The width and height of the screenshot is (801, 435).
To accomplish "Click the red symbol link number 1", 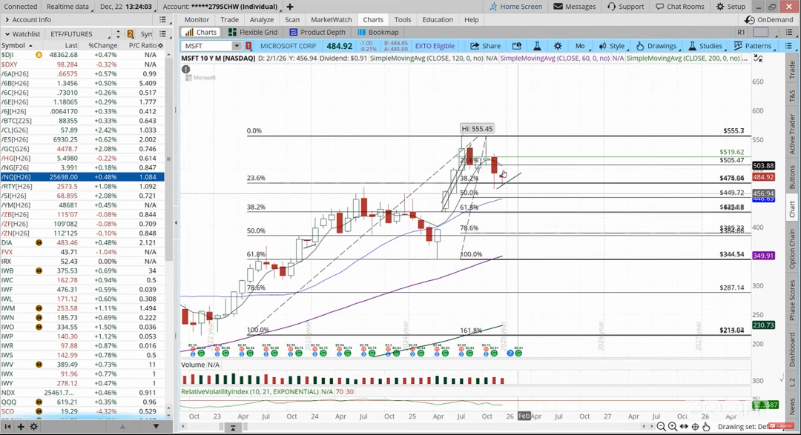I will tap(248, 46).
